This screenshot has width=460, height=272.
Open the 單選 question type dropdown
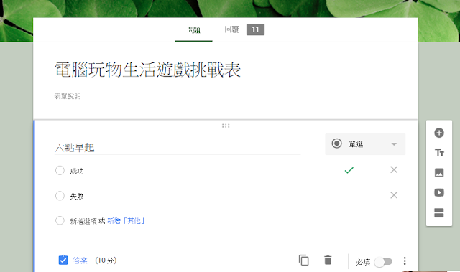point(365,144)
